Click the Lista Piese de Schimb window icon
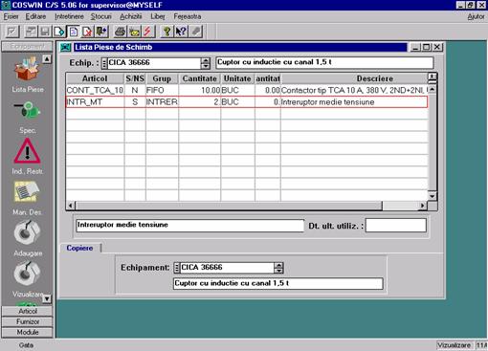Screen dimensions: 488x351 coord(65,47)
